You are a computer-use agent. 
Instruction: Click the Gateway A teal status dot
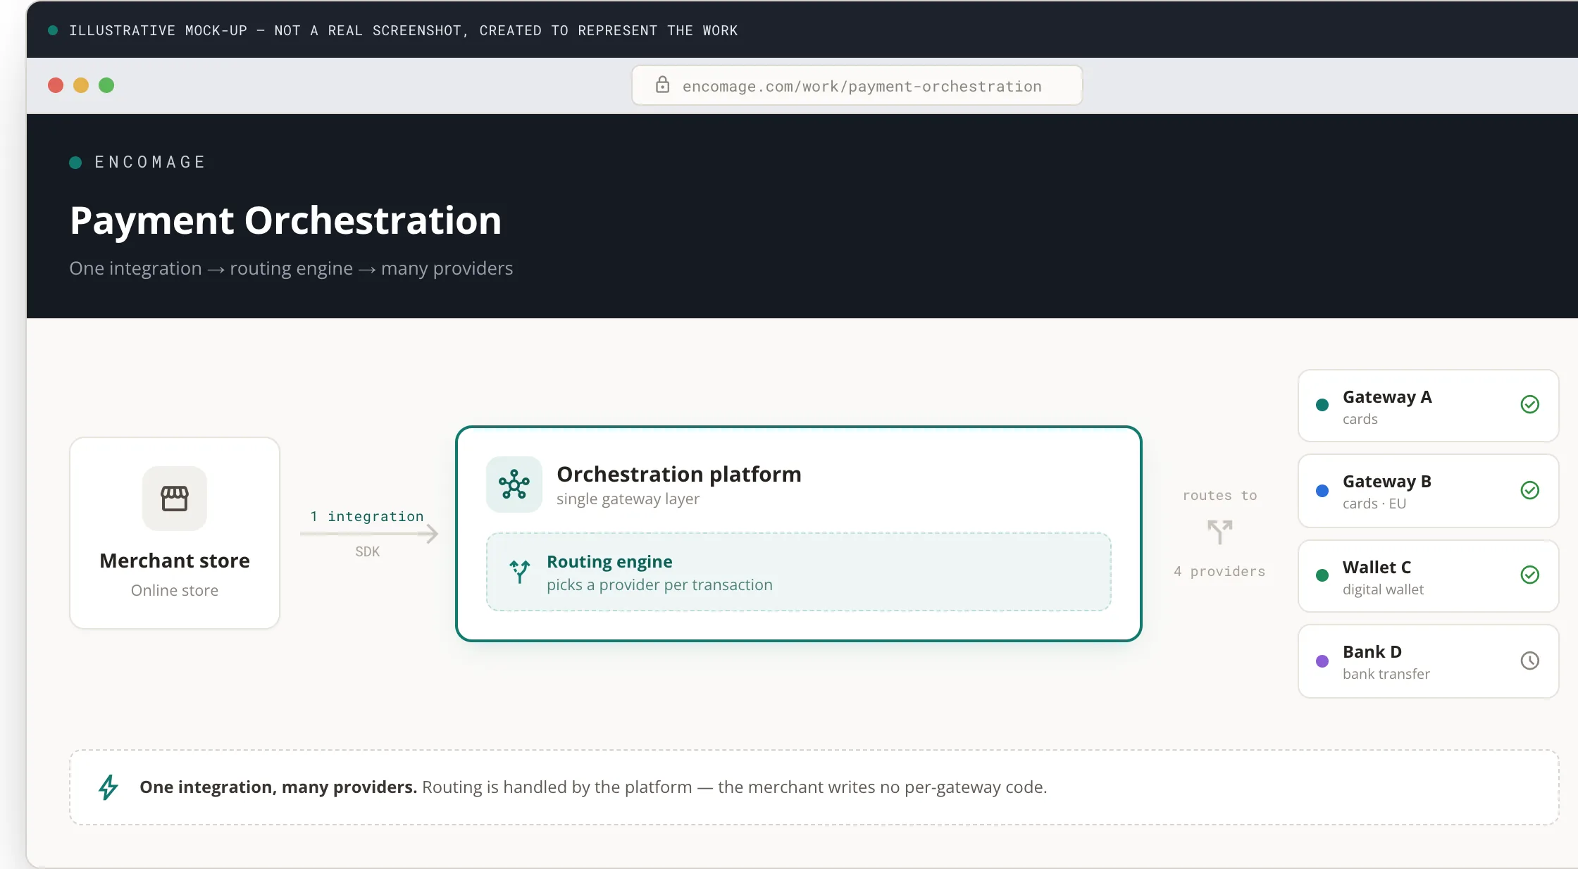point(1322,405)
